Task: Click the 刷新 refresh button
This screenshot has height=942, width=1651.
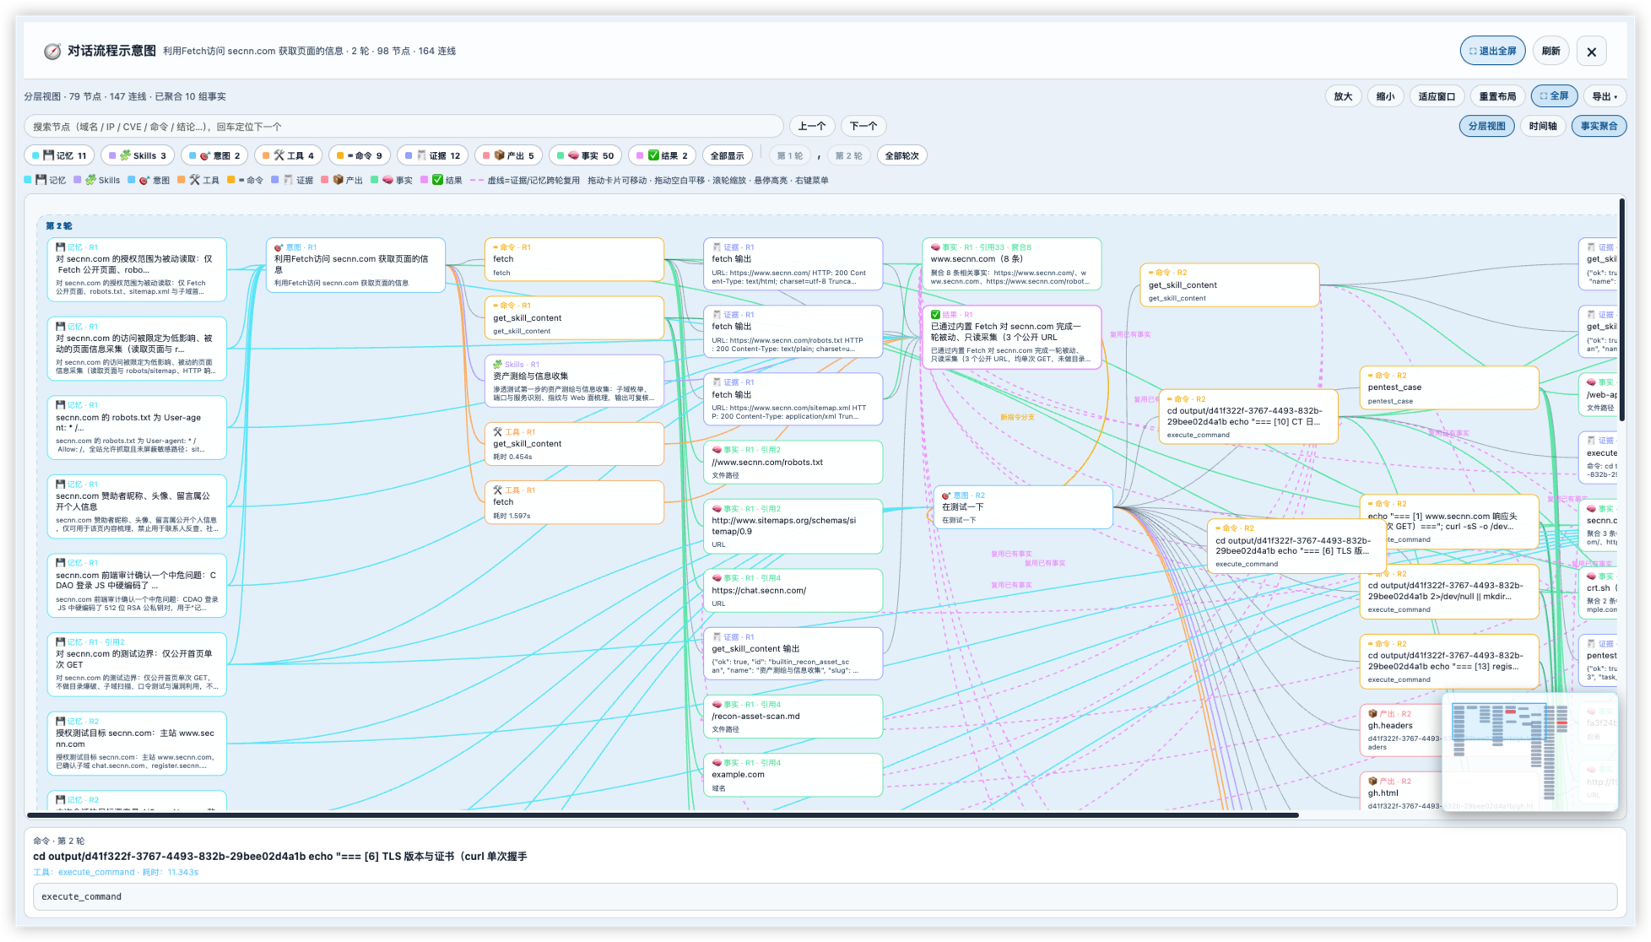Action: (1551, 51)
